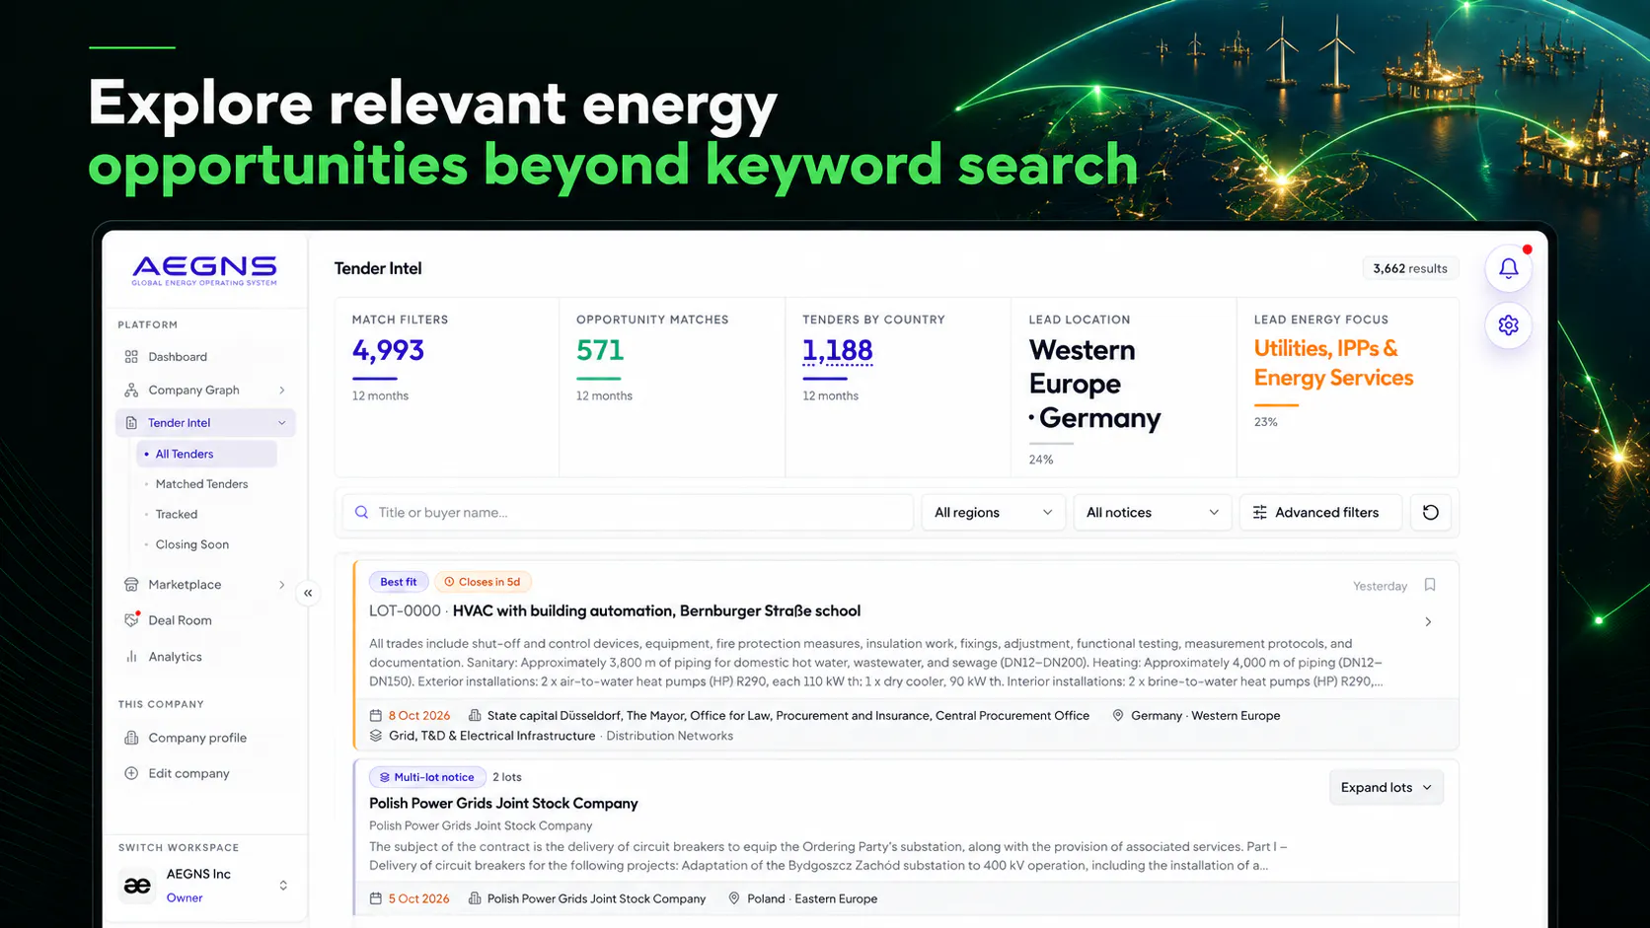Focus the Title or buyer name search field
Image resolution: width=1650 pixels, height=928 pixels.
click(628, 513)
